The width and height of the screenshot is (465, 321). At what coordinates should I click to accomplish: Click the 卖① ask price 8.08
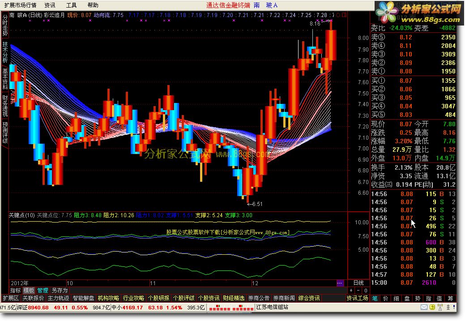(405, 71)
